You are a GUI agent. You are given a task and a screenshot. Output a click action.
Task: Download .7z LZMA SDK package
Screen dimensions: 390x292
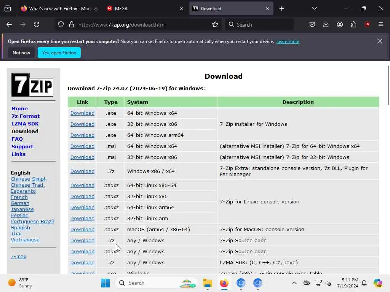[x=82, y=262]
